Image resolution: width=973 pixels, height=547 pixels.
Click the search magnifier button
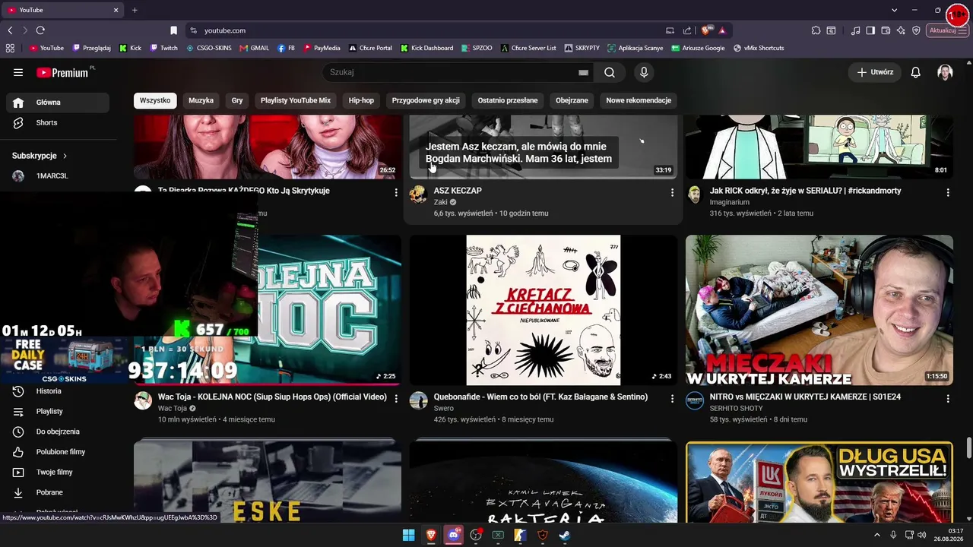point(610,72)
